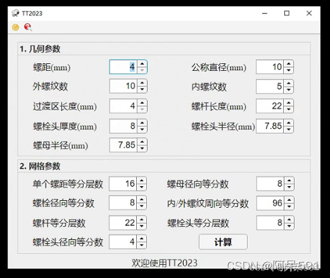
Task: Focus the 螺距(mm) input field
Action: [x=124, y=67]
